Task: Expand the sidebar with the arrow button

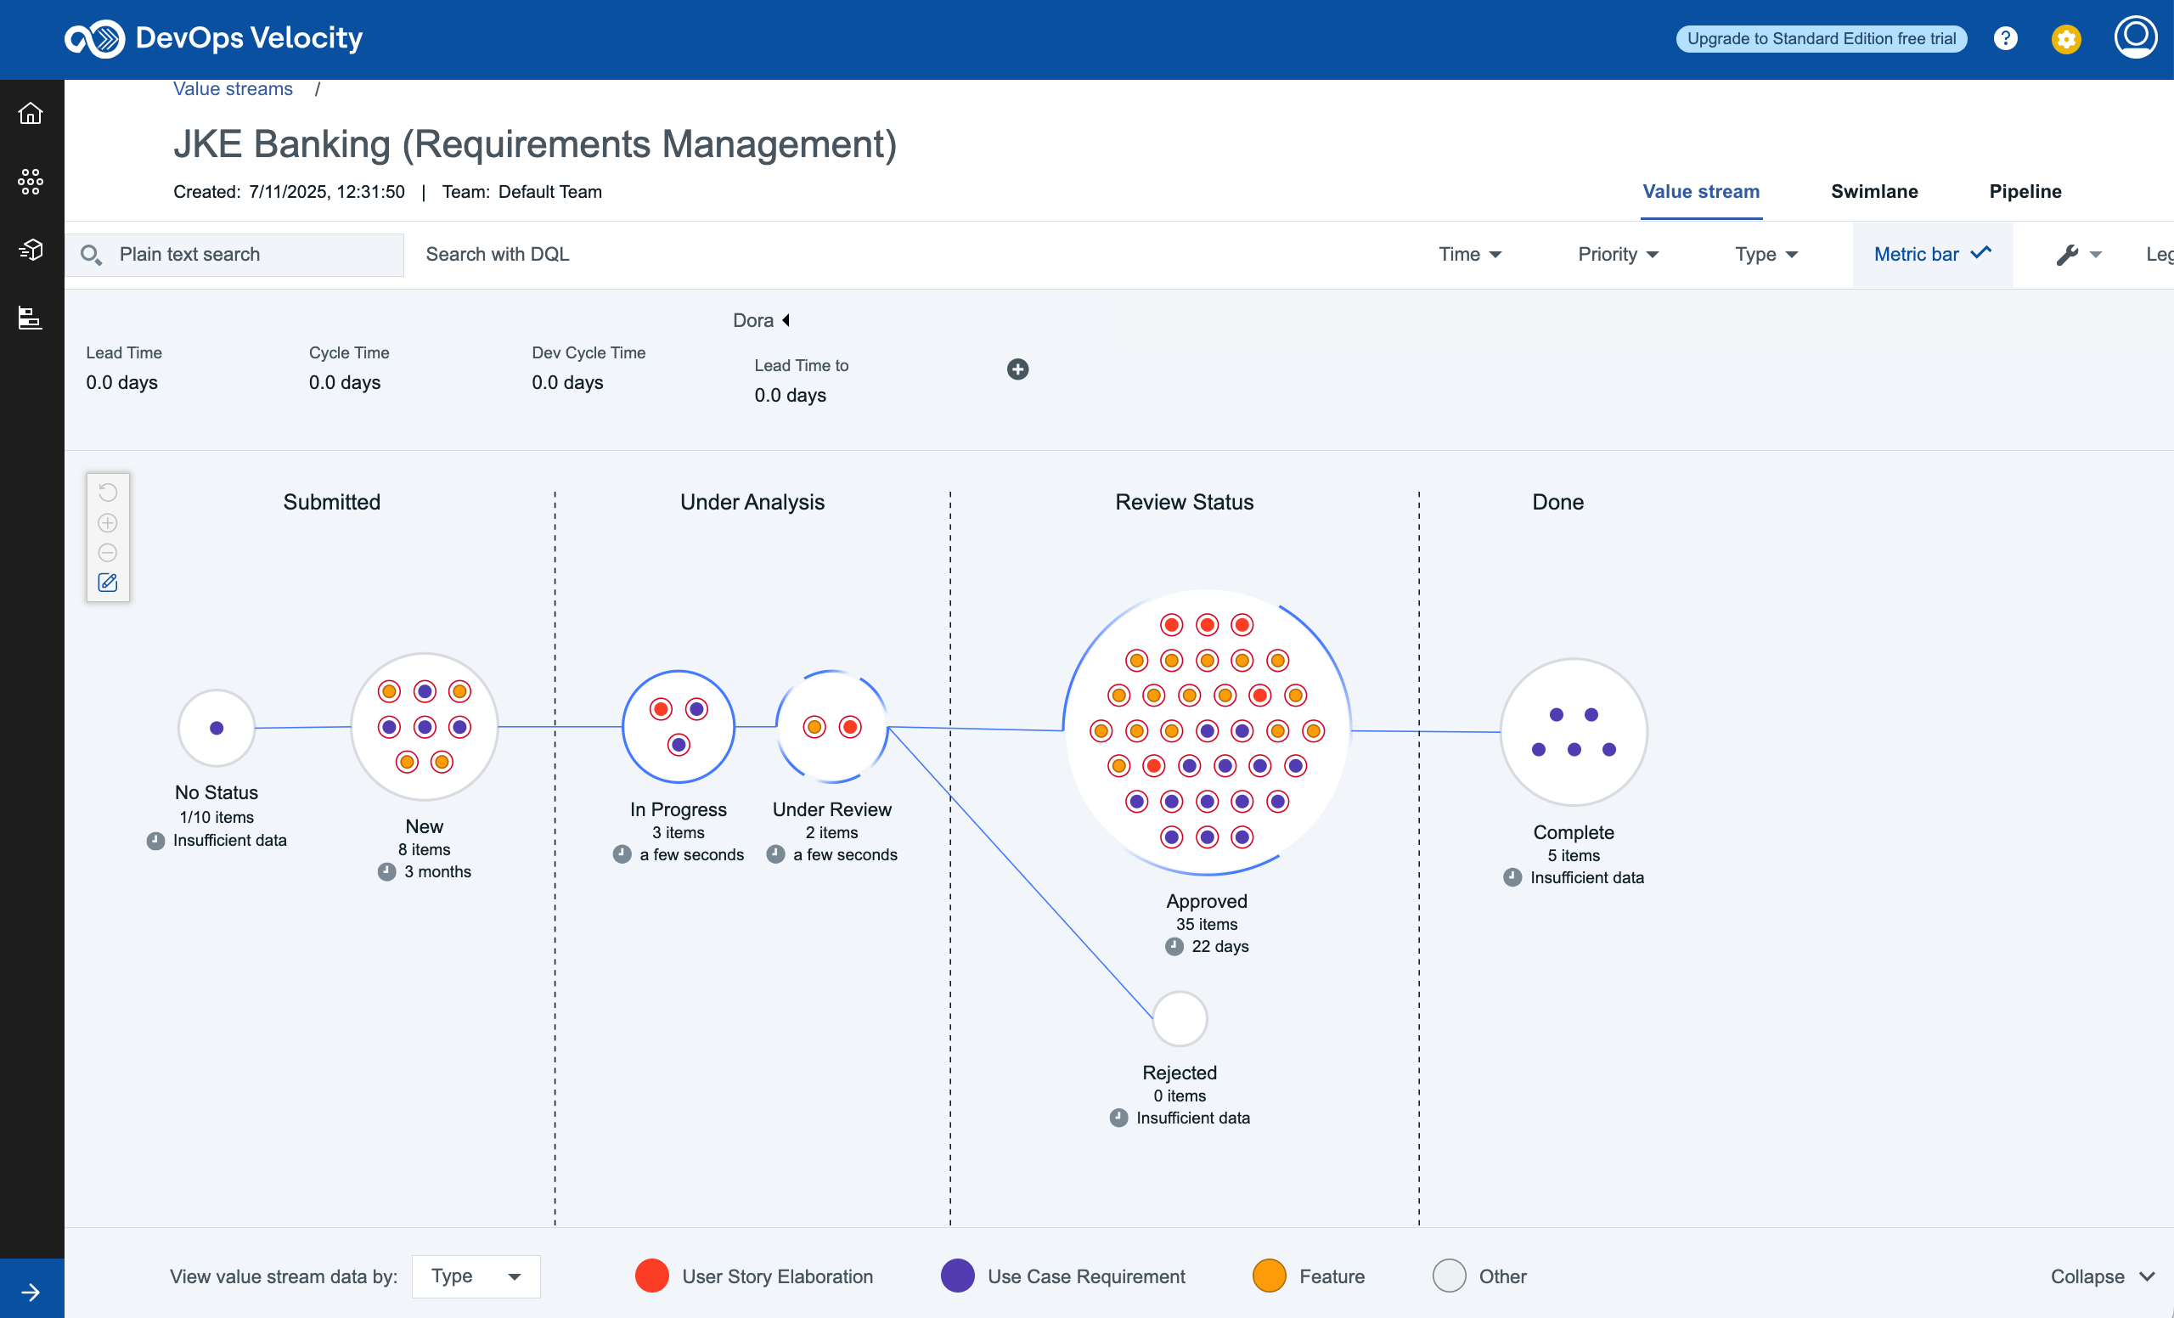Action: tap(31, 1292)
